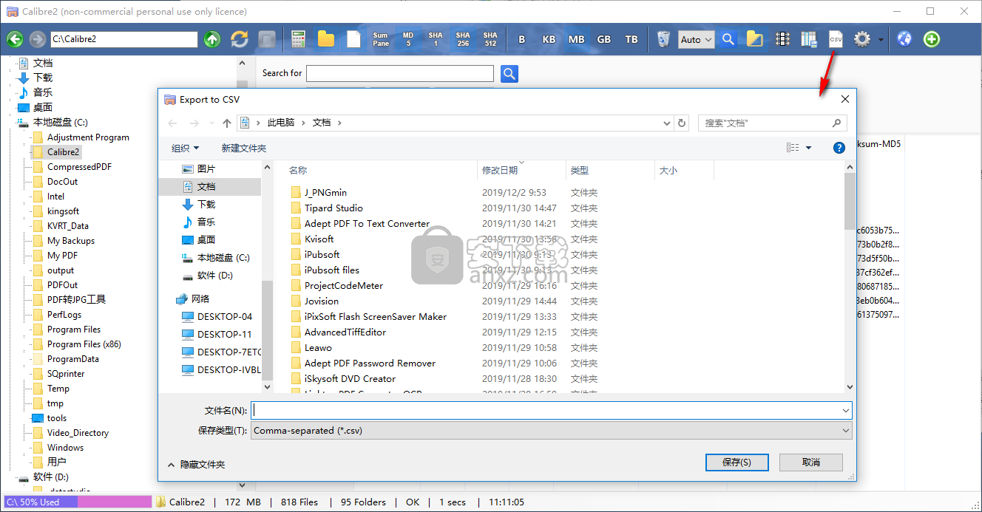Click the film strip icon in toolbar
Viewport: 982px width, 512px height.
tap(782, 39)
